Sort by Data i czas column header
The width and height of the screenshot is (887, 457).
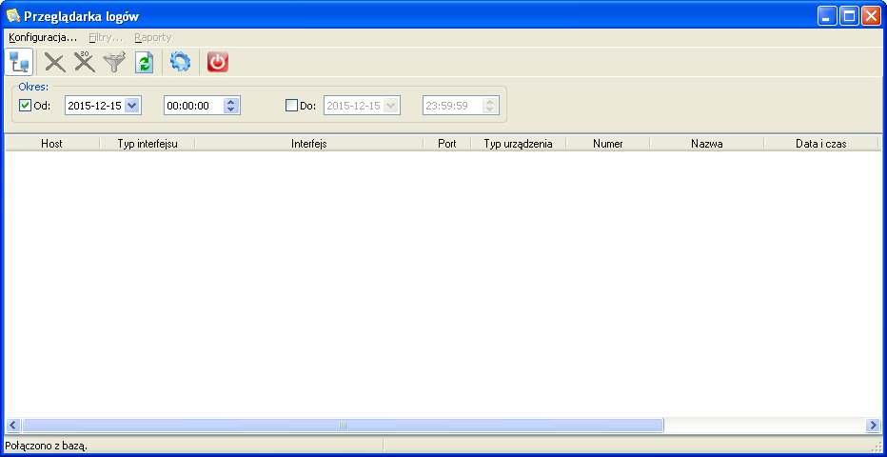(x=820, y=144)
